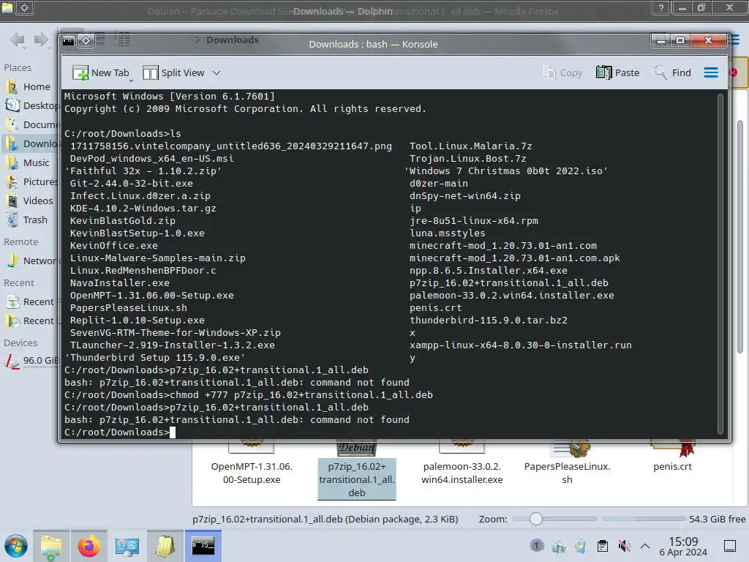Click 'dnSpy-net-win64.zip' in terminal listing
Screen dimensions: 749x562
[464, 195]
